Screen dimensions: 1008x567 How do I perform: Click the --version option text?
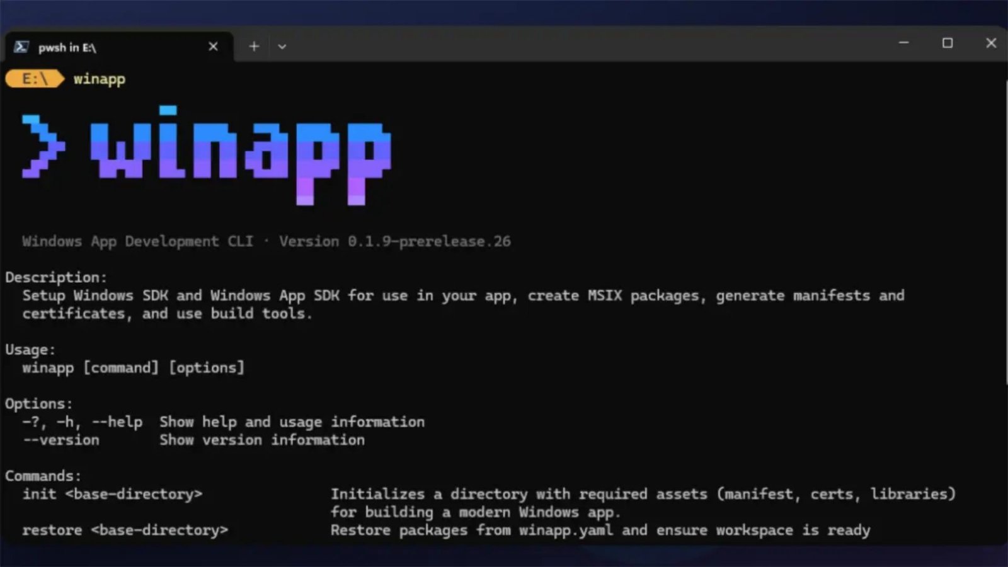coord(60,440)
